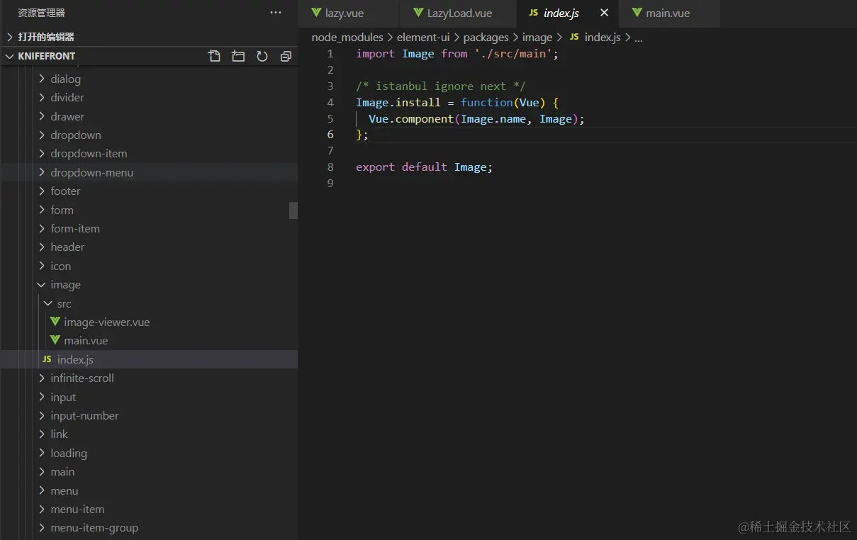Click the JS icon on index.js tab
This screenshot has width=857, height=540.
click(x=533, y=13)
